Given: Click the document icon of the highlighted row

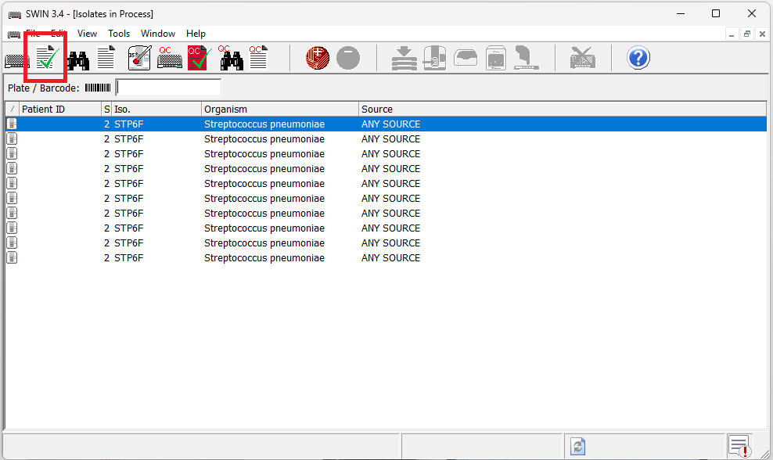Looking at the screenshot, I should pyautogui.click(x=13, y=124).
